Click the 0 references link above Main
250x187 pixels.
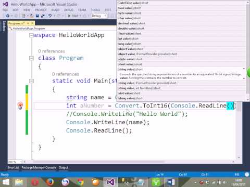(66, 74)
